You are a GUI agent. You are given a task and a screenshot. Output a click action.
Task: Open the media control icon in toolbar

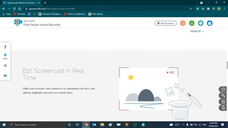coord(213,9)
